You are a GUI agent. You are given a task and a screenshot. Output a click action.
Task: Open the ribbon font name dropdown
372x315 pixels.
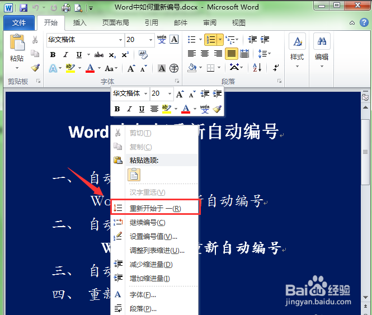[x=120, y=40]
